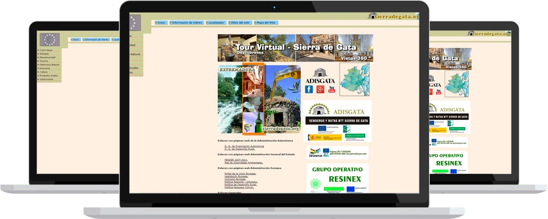Image resolution: width=548 pixels, height=219 pixels.
Task: Click Infonatur banner on right laptop
Action: tap(448, 142)
